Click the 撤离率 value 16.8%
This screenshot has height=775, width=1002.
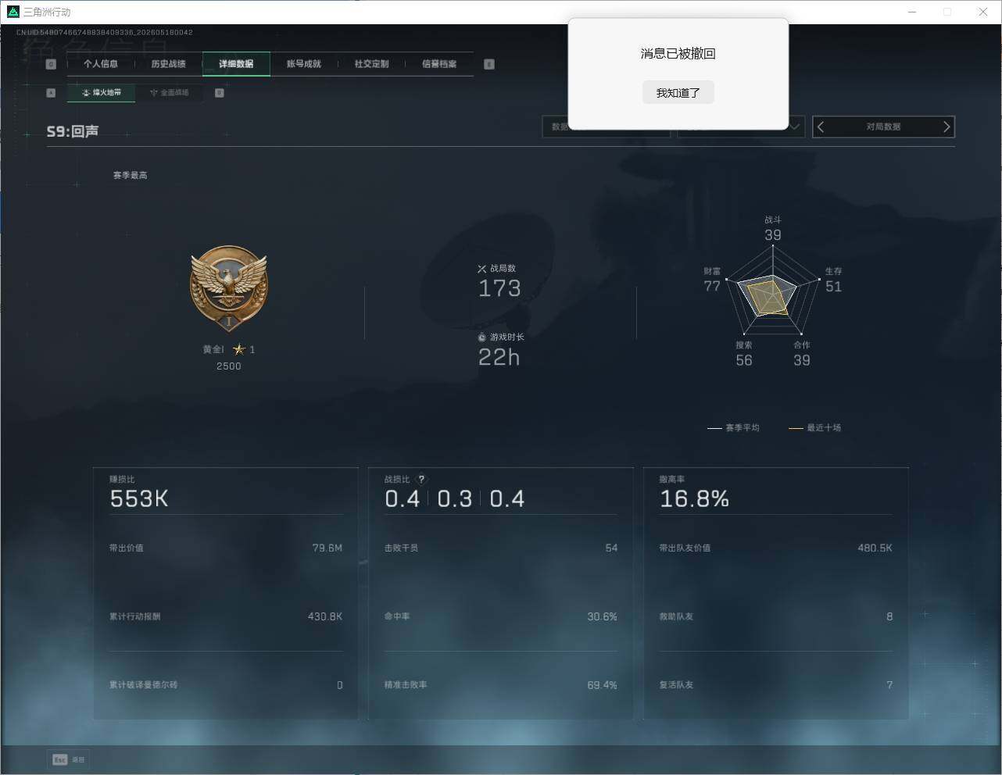[694, 499]
